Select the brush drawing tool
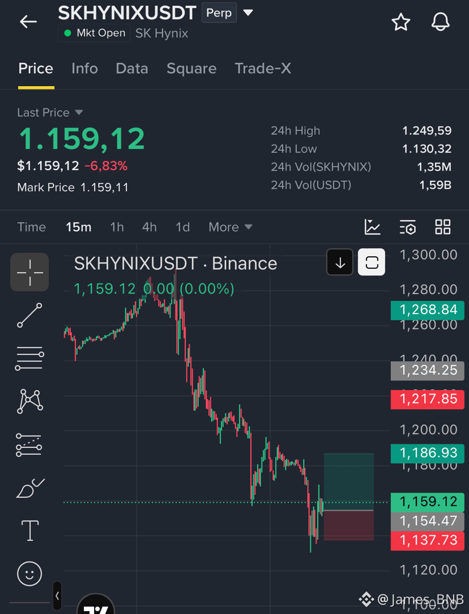Viewport: 469px width, 614px height. point(29,488)
